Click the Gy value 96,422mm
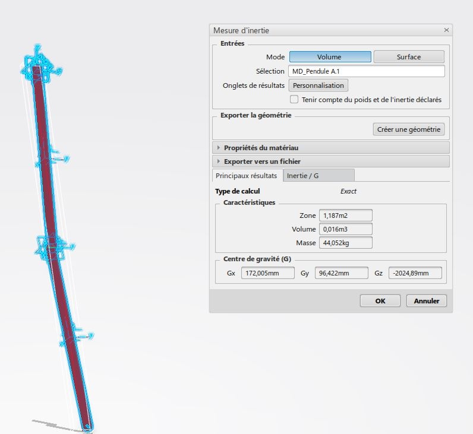The width and height of the screenshot is (473, 434). 342,273
